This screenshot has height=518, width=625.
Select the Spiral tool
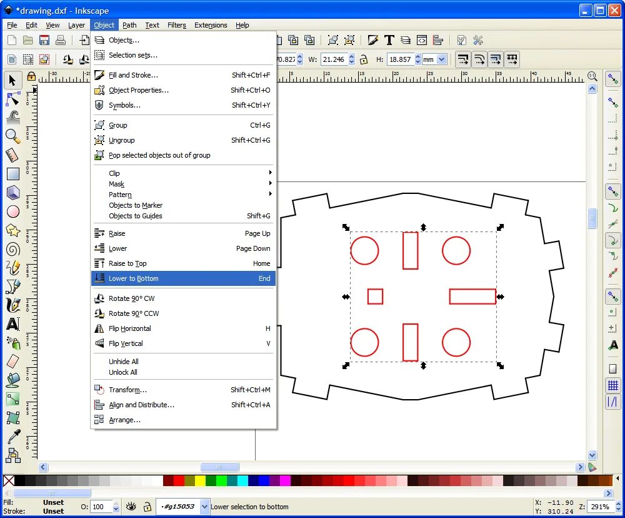[x=12, y=250]
